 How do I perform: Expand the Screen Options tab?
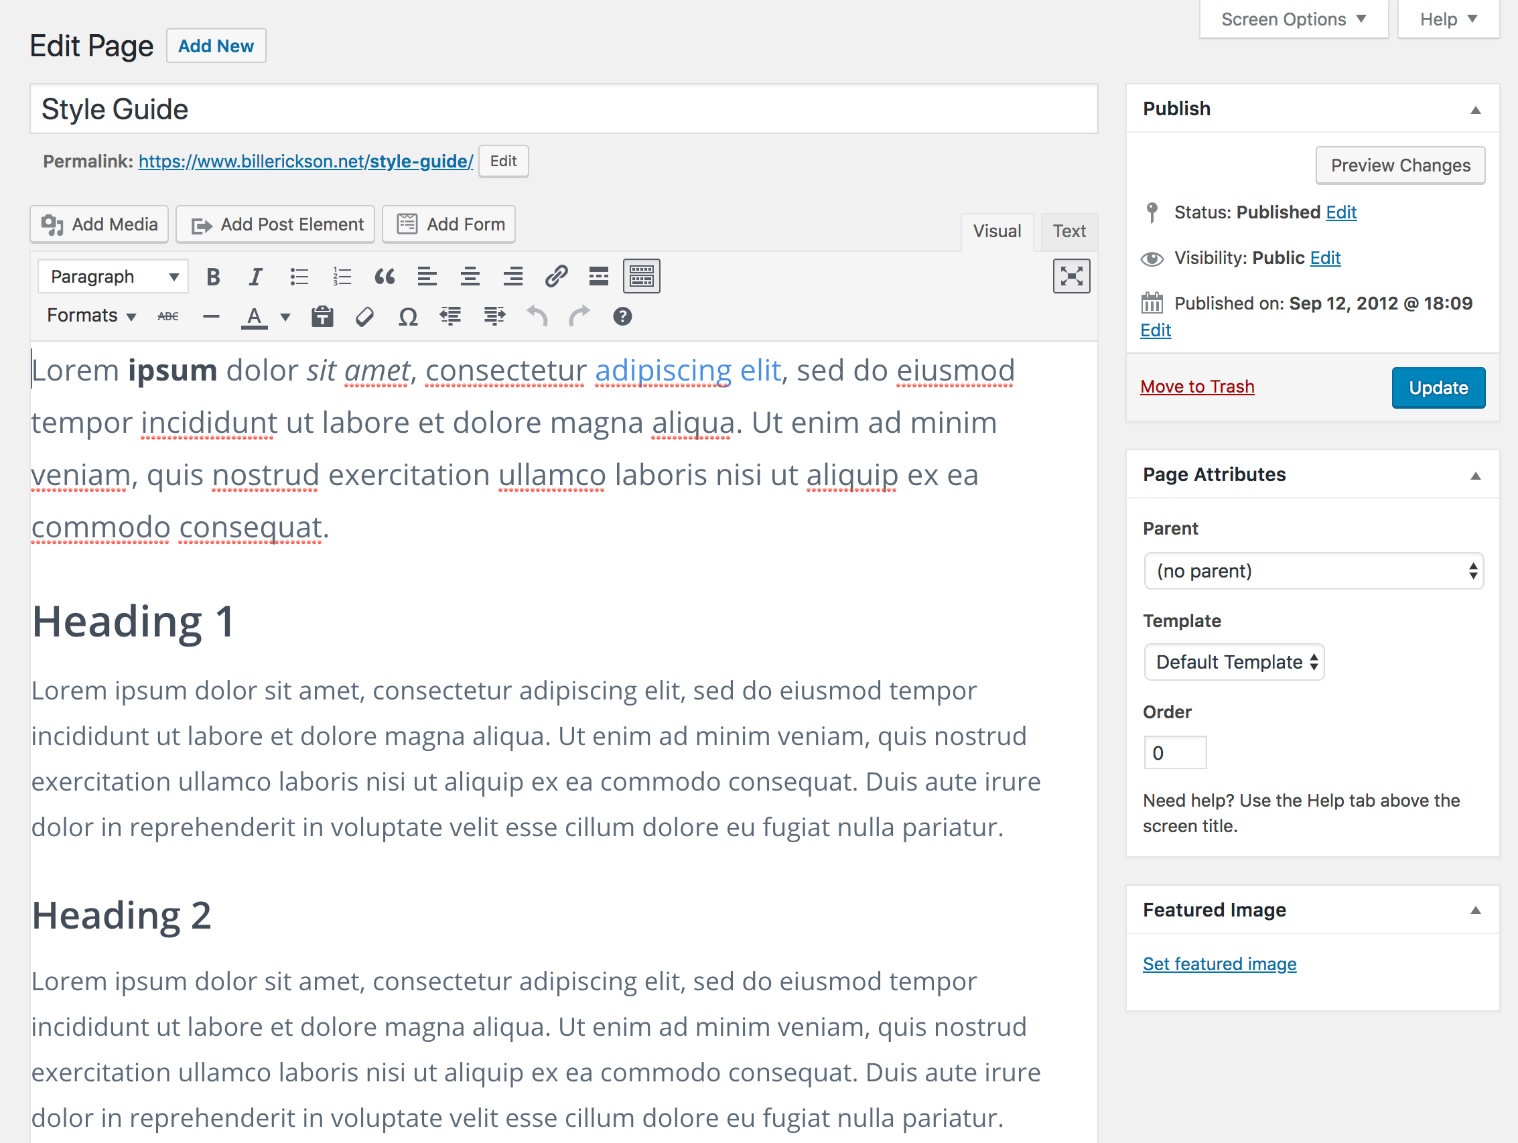pyautogui.click(x=1293, y=19)
